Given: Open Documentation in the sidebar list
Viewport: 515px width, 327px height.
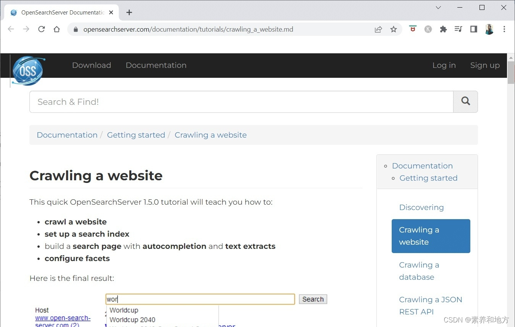Looking at the screenshot, I should (x=422, y=166).
